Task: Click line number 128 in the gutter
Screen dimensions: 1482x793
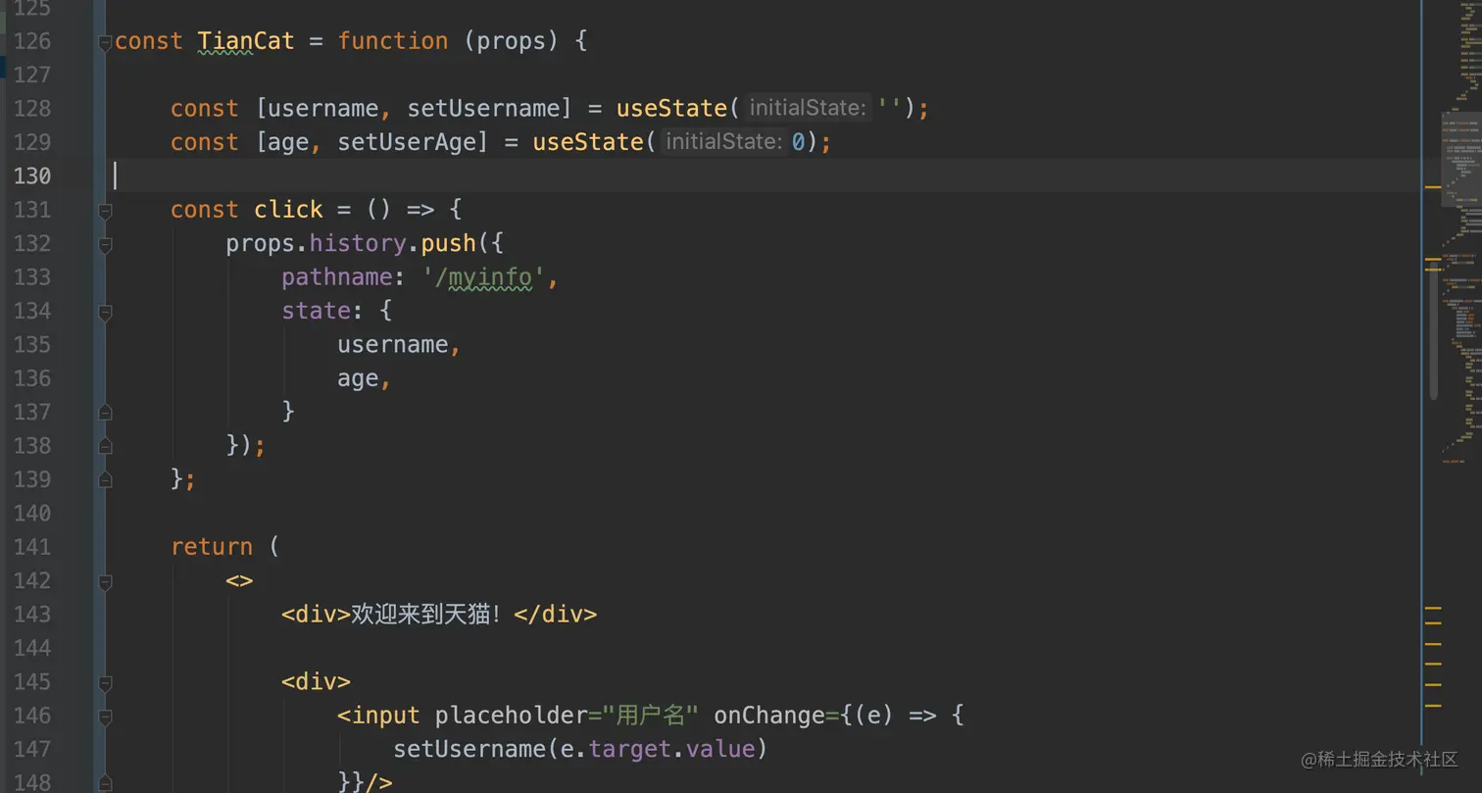Action: 32,108
